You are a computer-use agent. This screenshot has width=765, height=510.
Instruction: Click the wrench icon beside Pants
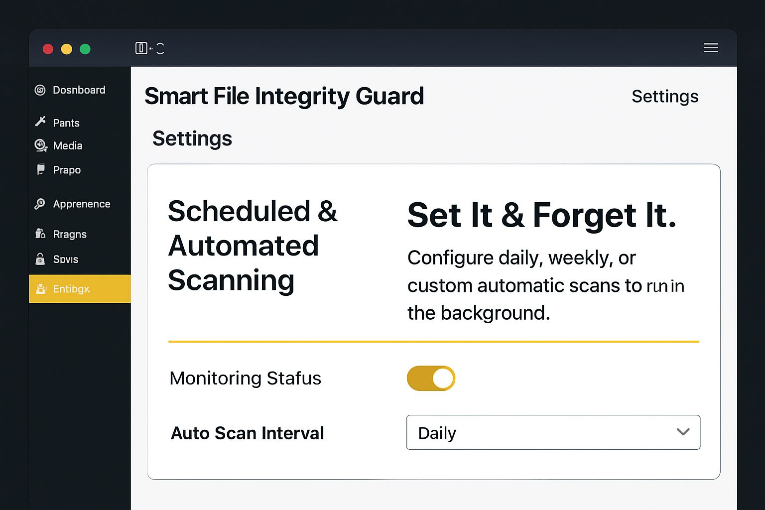[x=40, y=122]
